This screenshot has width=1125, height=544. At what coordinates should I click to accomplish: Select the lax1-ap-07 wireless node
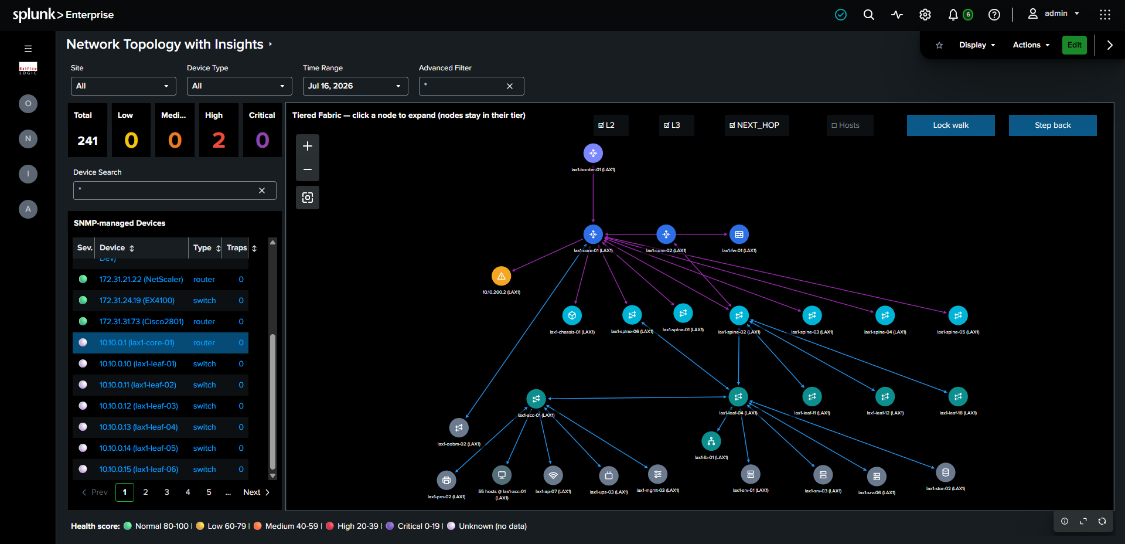[x=553, y=475]
